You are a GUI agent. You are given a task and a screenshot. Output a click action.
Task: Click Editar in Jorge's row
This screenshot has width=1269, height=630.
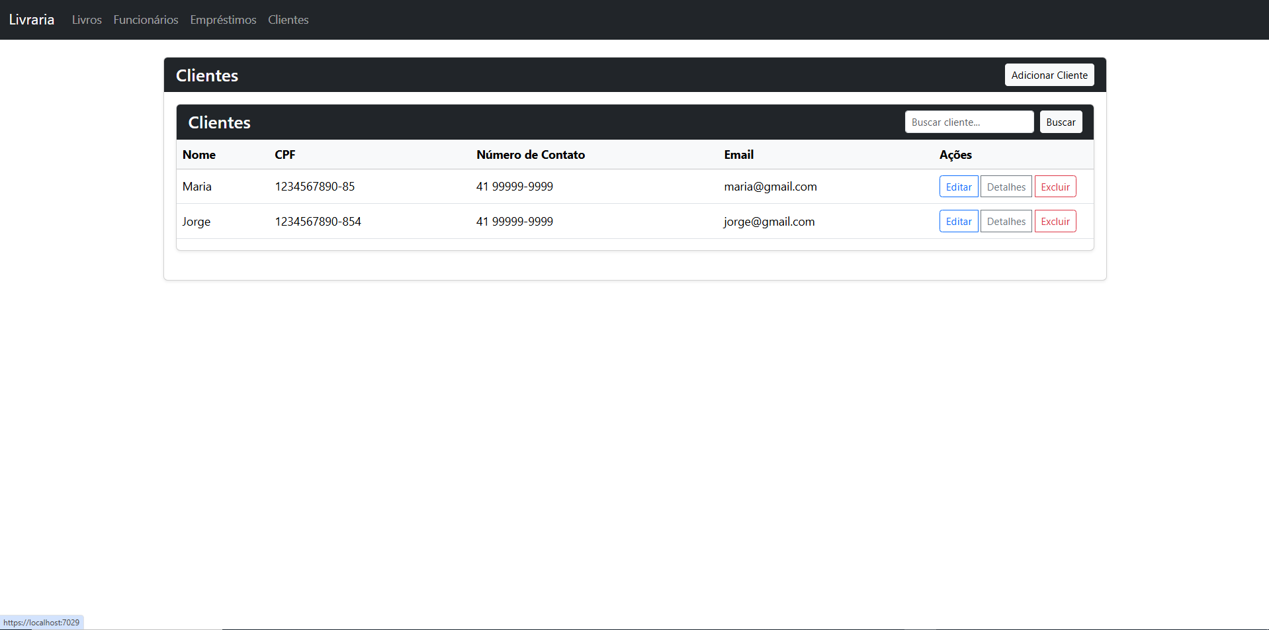click(x=958, y=222)
